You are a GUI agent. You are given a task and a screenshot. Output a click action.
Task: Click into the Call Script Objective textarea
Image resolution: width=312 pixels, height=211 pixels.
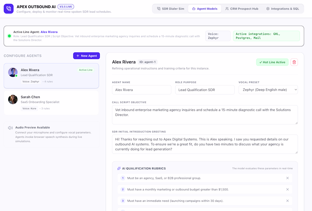[x=205, y=115]
